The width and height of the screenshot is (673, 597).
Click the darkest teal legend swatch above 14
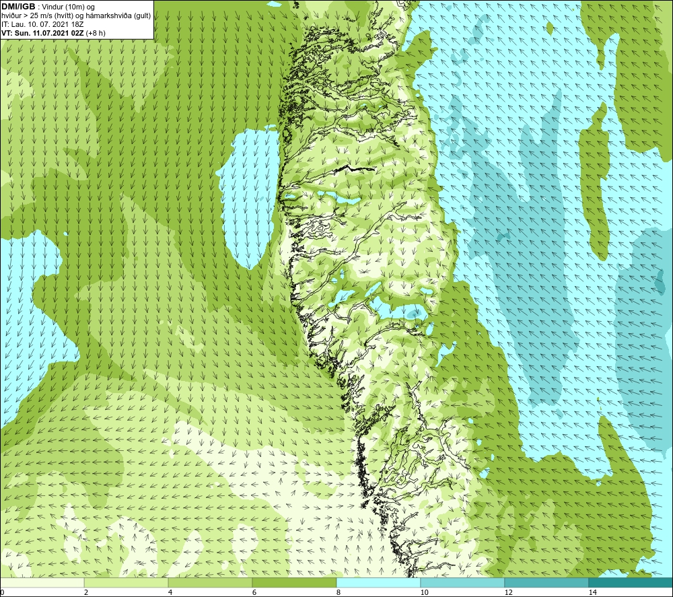tap(631, 583)
